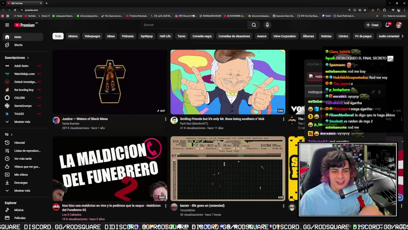Show more bookmarks with chevron
This screenshot has height=230, width=408.
point(377,16)
